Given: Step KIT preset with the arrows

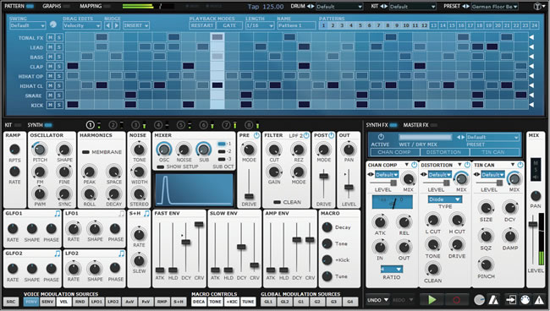Looking at the screenshot, I should pos(384,6).
